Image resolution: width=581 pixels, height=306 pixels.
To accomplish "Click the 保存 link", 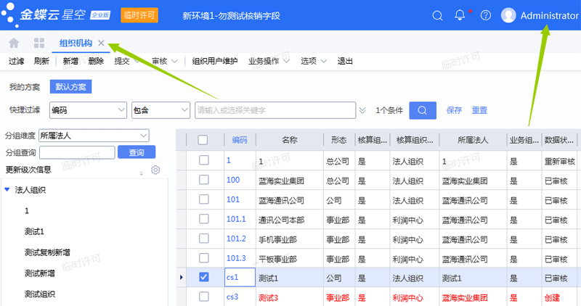I will pos(454,110).
